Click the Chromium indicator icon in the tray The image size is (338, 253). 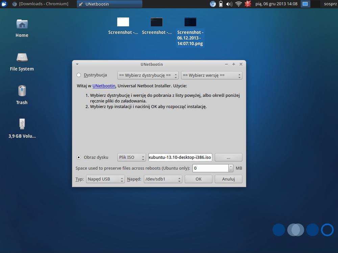(213, 4)
